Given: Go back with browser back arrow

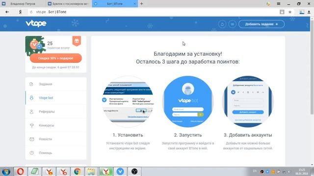Looking at the screenshot, I should click(7, 12).
